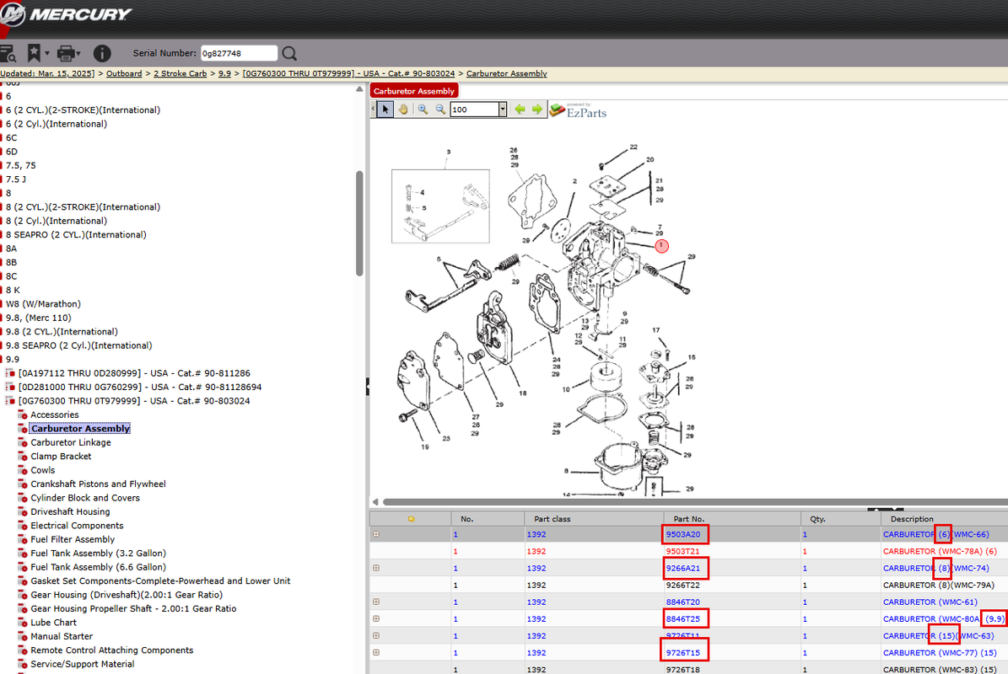
Task: Sort by the Part No. column header
Action: (x=732, y=519)
